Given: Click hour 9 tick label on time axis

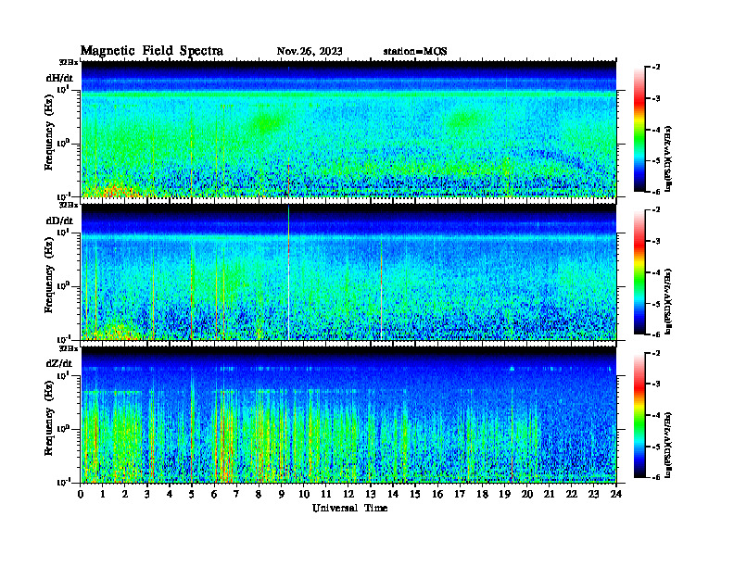Looking at the screenshot, I should click(281, 495).
